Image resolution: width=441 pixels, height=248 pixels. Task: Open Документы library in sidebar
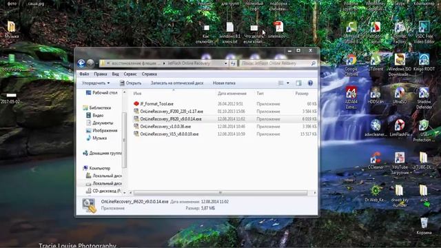coord(99,123)
